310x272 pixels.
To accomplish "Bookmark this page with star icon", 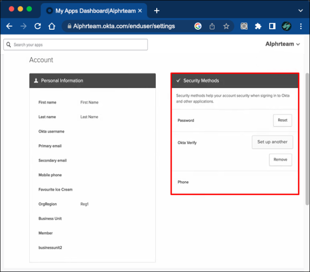I will pyautogui.click(x=226, y=26).
